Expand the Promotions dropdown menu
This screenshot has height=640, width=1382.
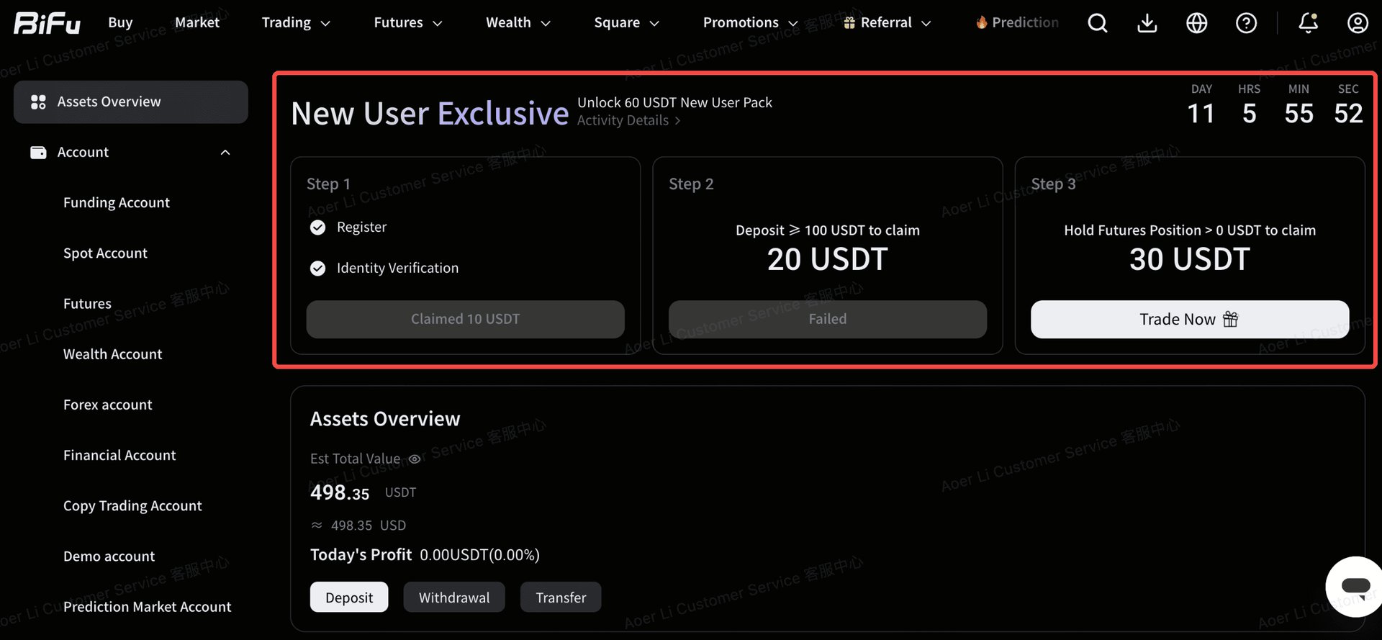(x=751, y=22)
